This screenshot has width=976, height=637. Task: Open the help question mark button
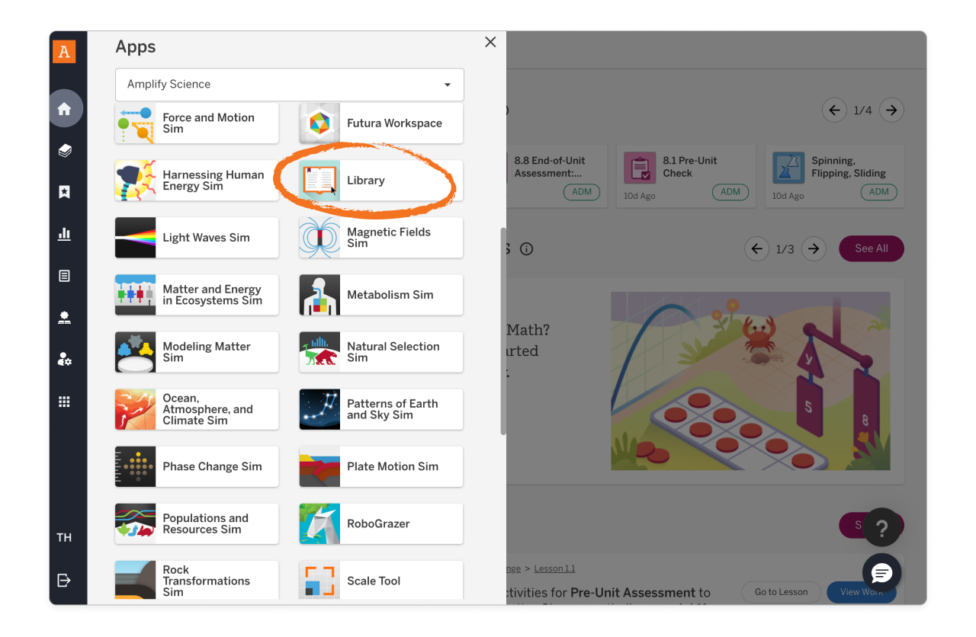(x=881, y=527)
